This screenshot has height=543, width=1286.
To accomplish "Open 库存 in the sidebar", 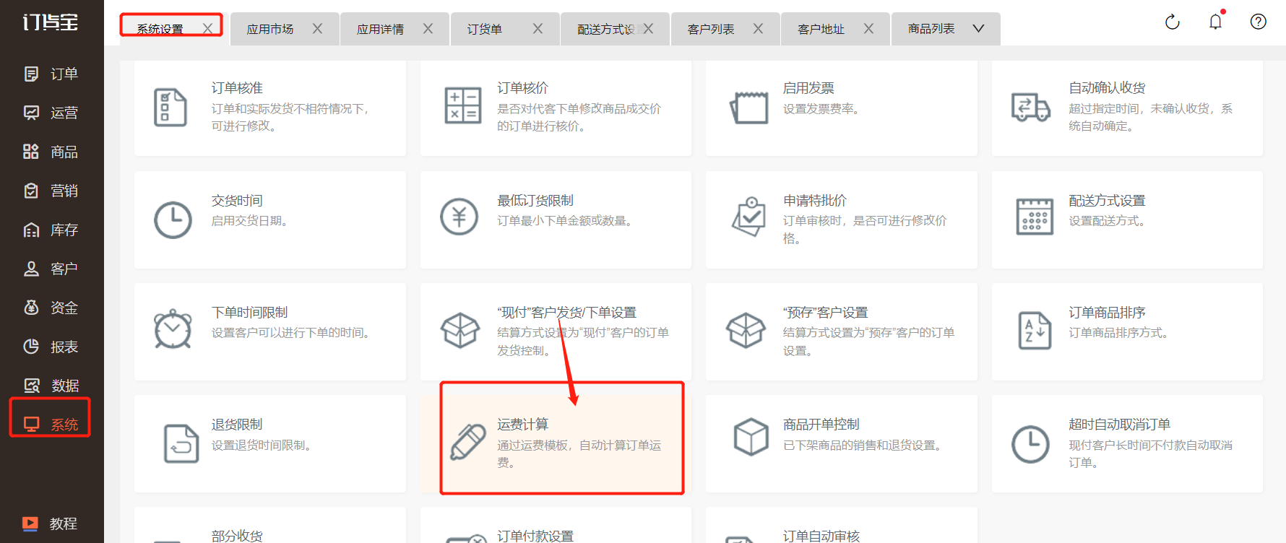I will pos(51,230).
